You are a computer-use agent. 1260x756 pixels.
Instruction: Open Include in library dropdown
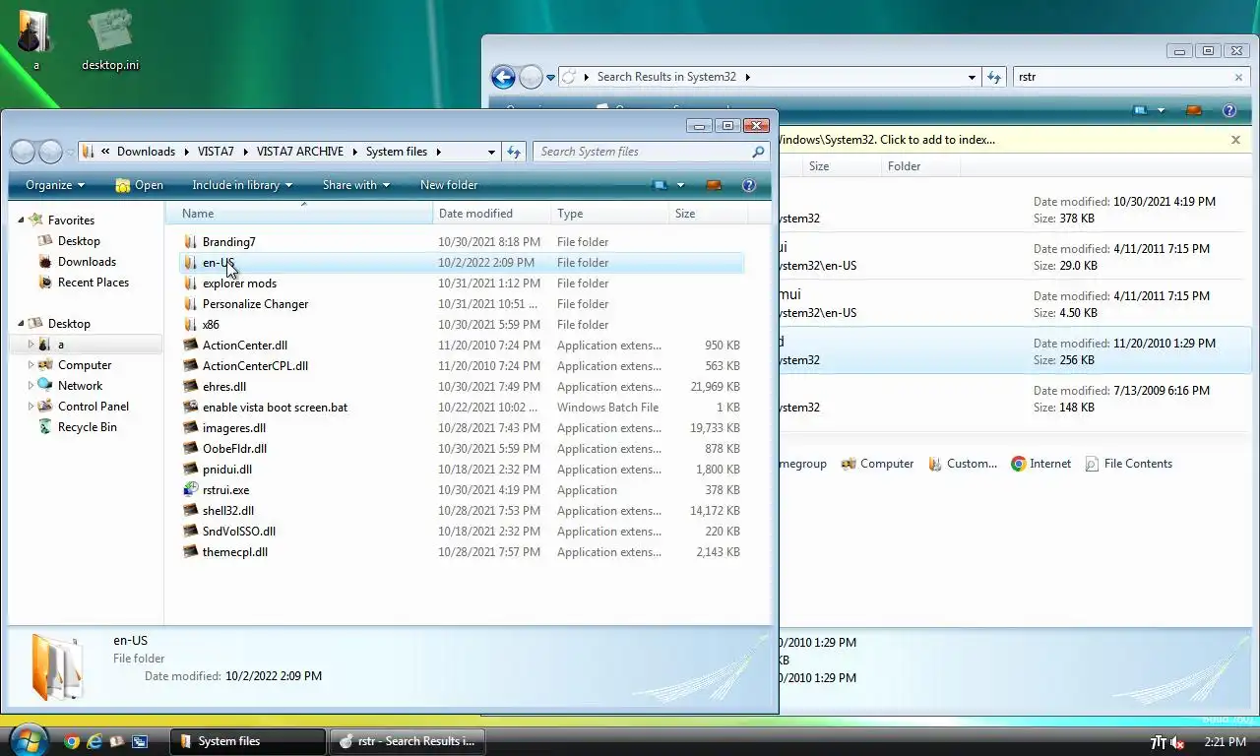pyautogui.click(x=242, y=185)
